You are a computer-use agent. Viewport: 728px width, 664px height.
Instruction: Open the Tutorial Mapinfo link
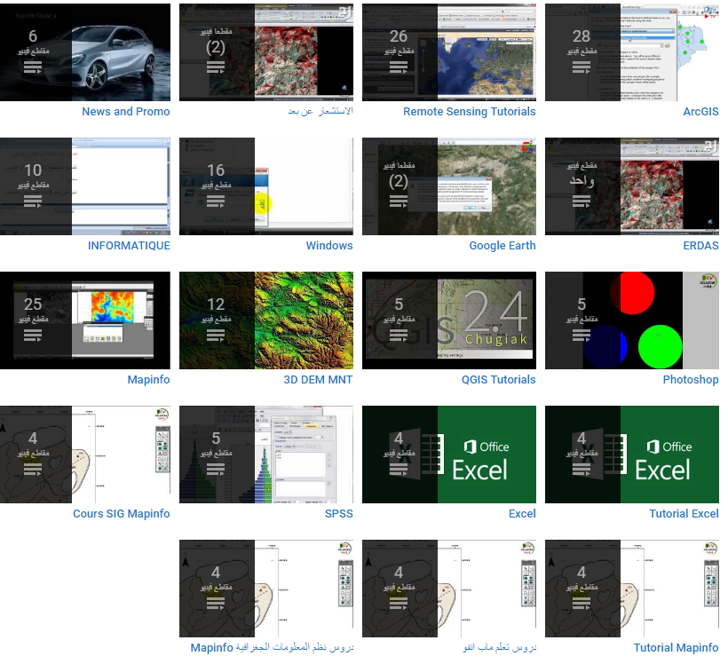pos(676,648)
